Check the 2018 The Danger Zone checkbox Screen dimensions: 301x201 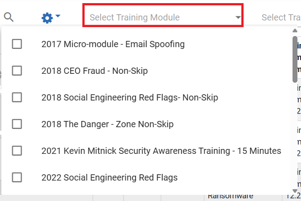pyautogui.click(x=17, y=124)
